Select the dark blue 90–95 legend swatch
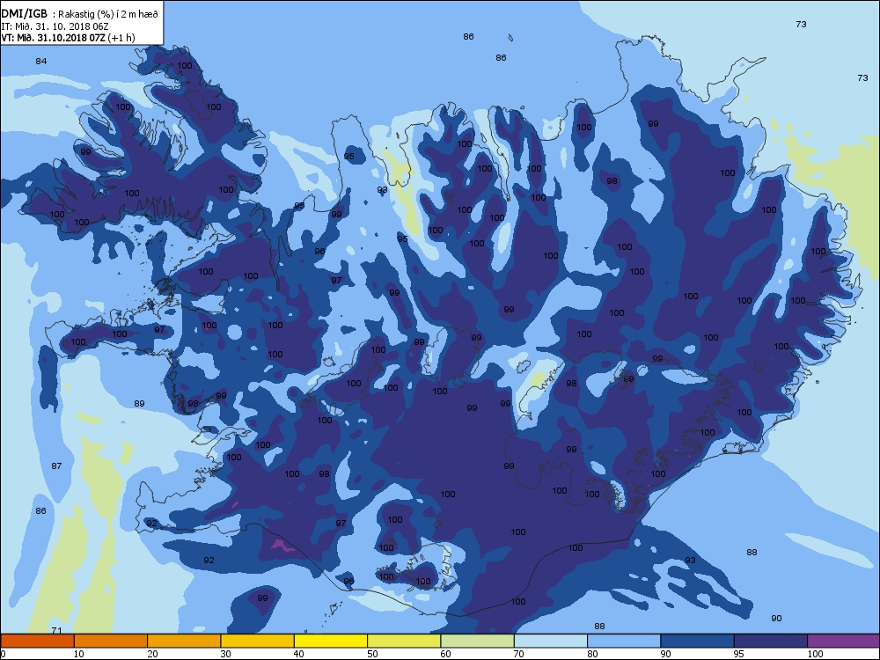 (x=698, y=641)
